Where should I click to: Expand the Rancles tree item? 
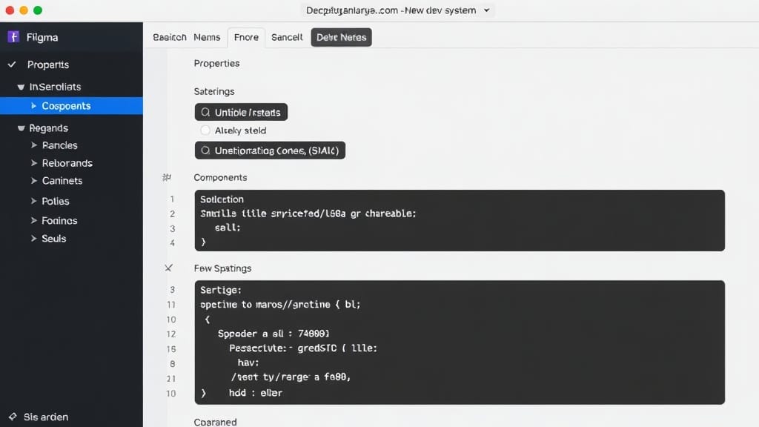tap(34, 145)
